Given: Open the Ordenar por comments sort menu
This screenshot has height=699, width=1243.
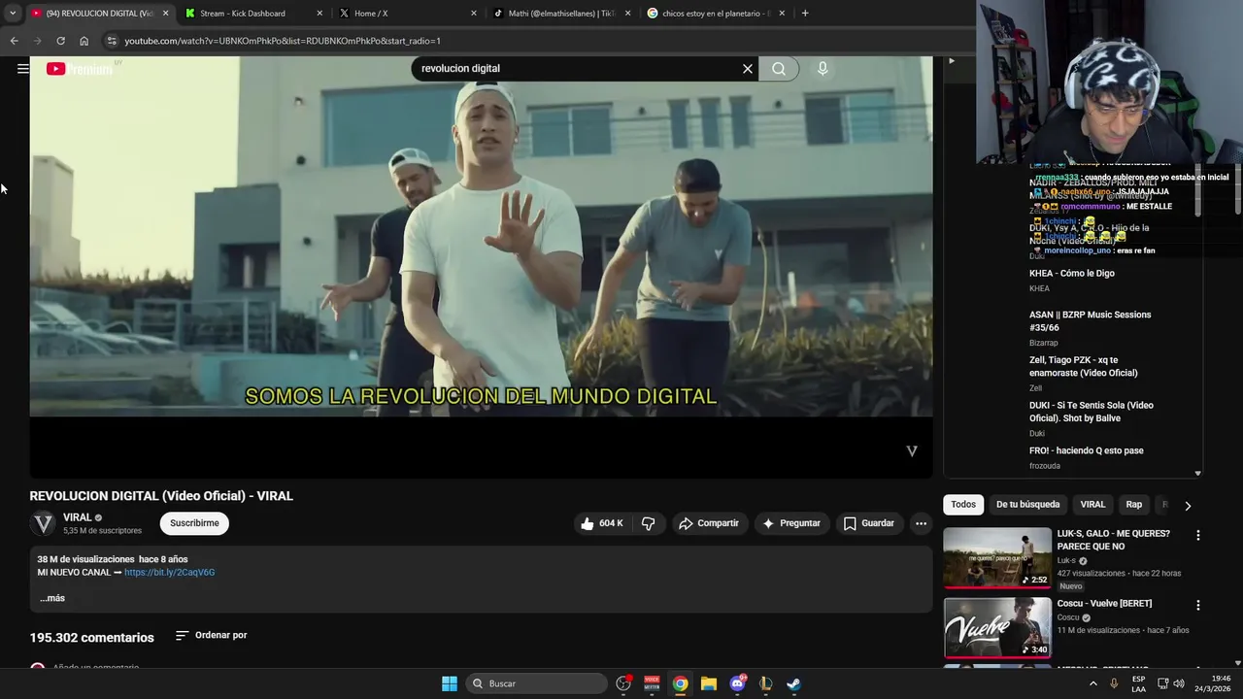Looking at the screenshot, I should point(212,635).
